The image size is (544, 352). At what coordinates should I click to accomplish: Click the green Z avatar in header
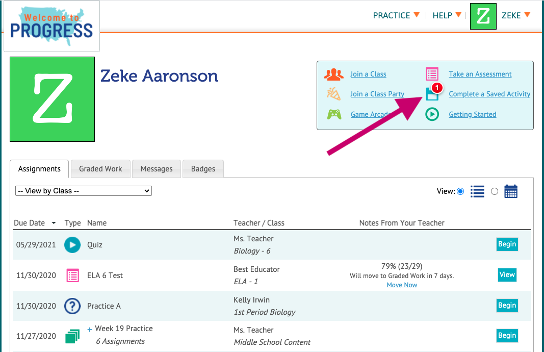(483, 16)
